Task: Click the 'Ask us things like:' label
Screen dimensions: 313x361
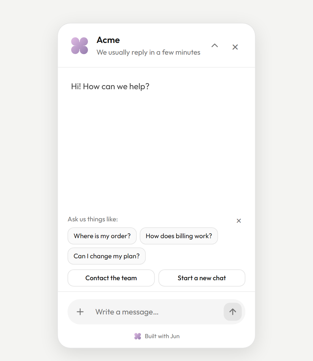Action: pyautogui.click(x=93, y=219)
